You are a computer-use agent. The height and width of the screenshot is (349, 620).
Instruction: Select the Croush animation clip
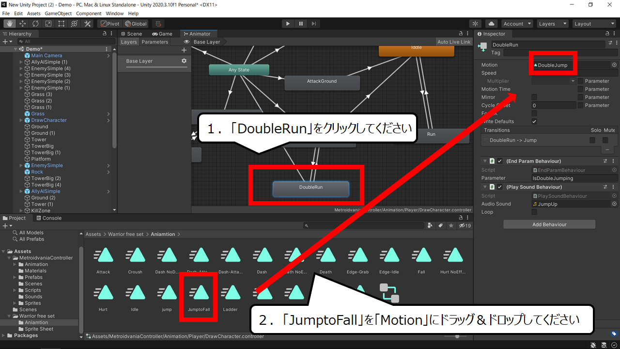(x=135, y=261)
